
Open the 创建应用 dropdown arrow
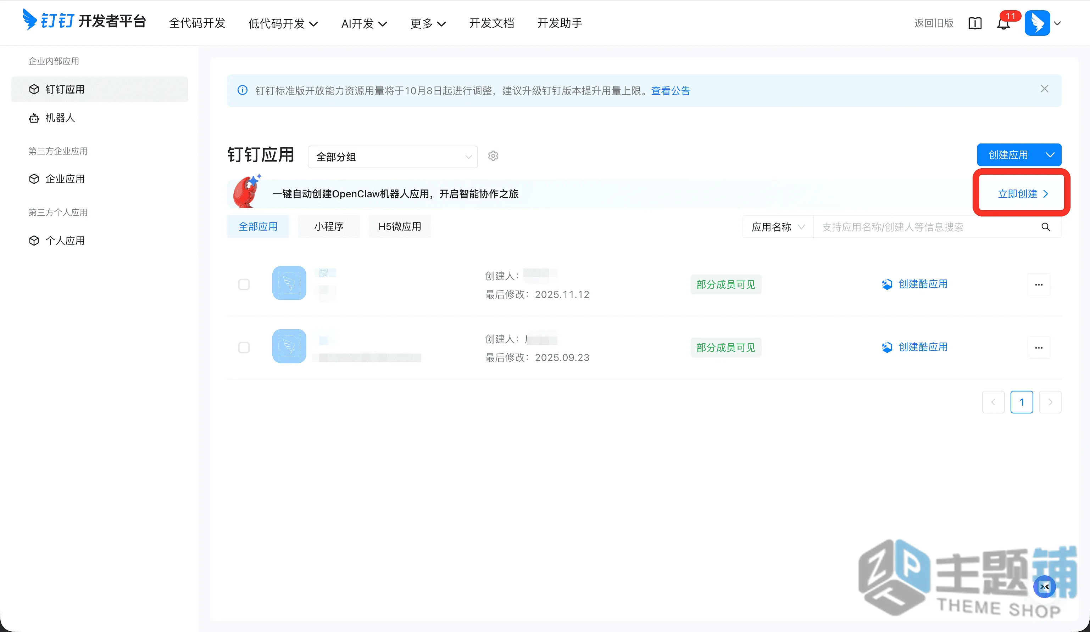pos(1050,155)
